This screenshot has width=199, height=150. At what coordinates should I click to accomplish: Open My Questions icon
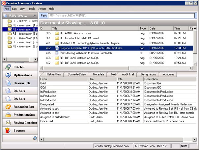8,75
